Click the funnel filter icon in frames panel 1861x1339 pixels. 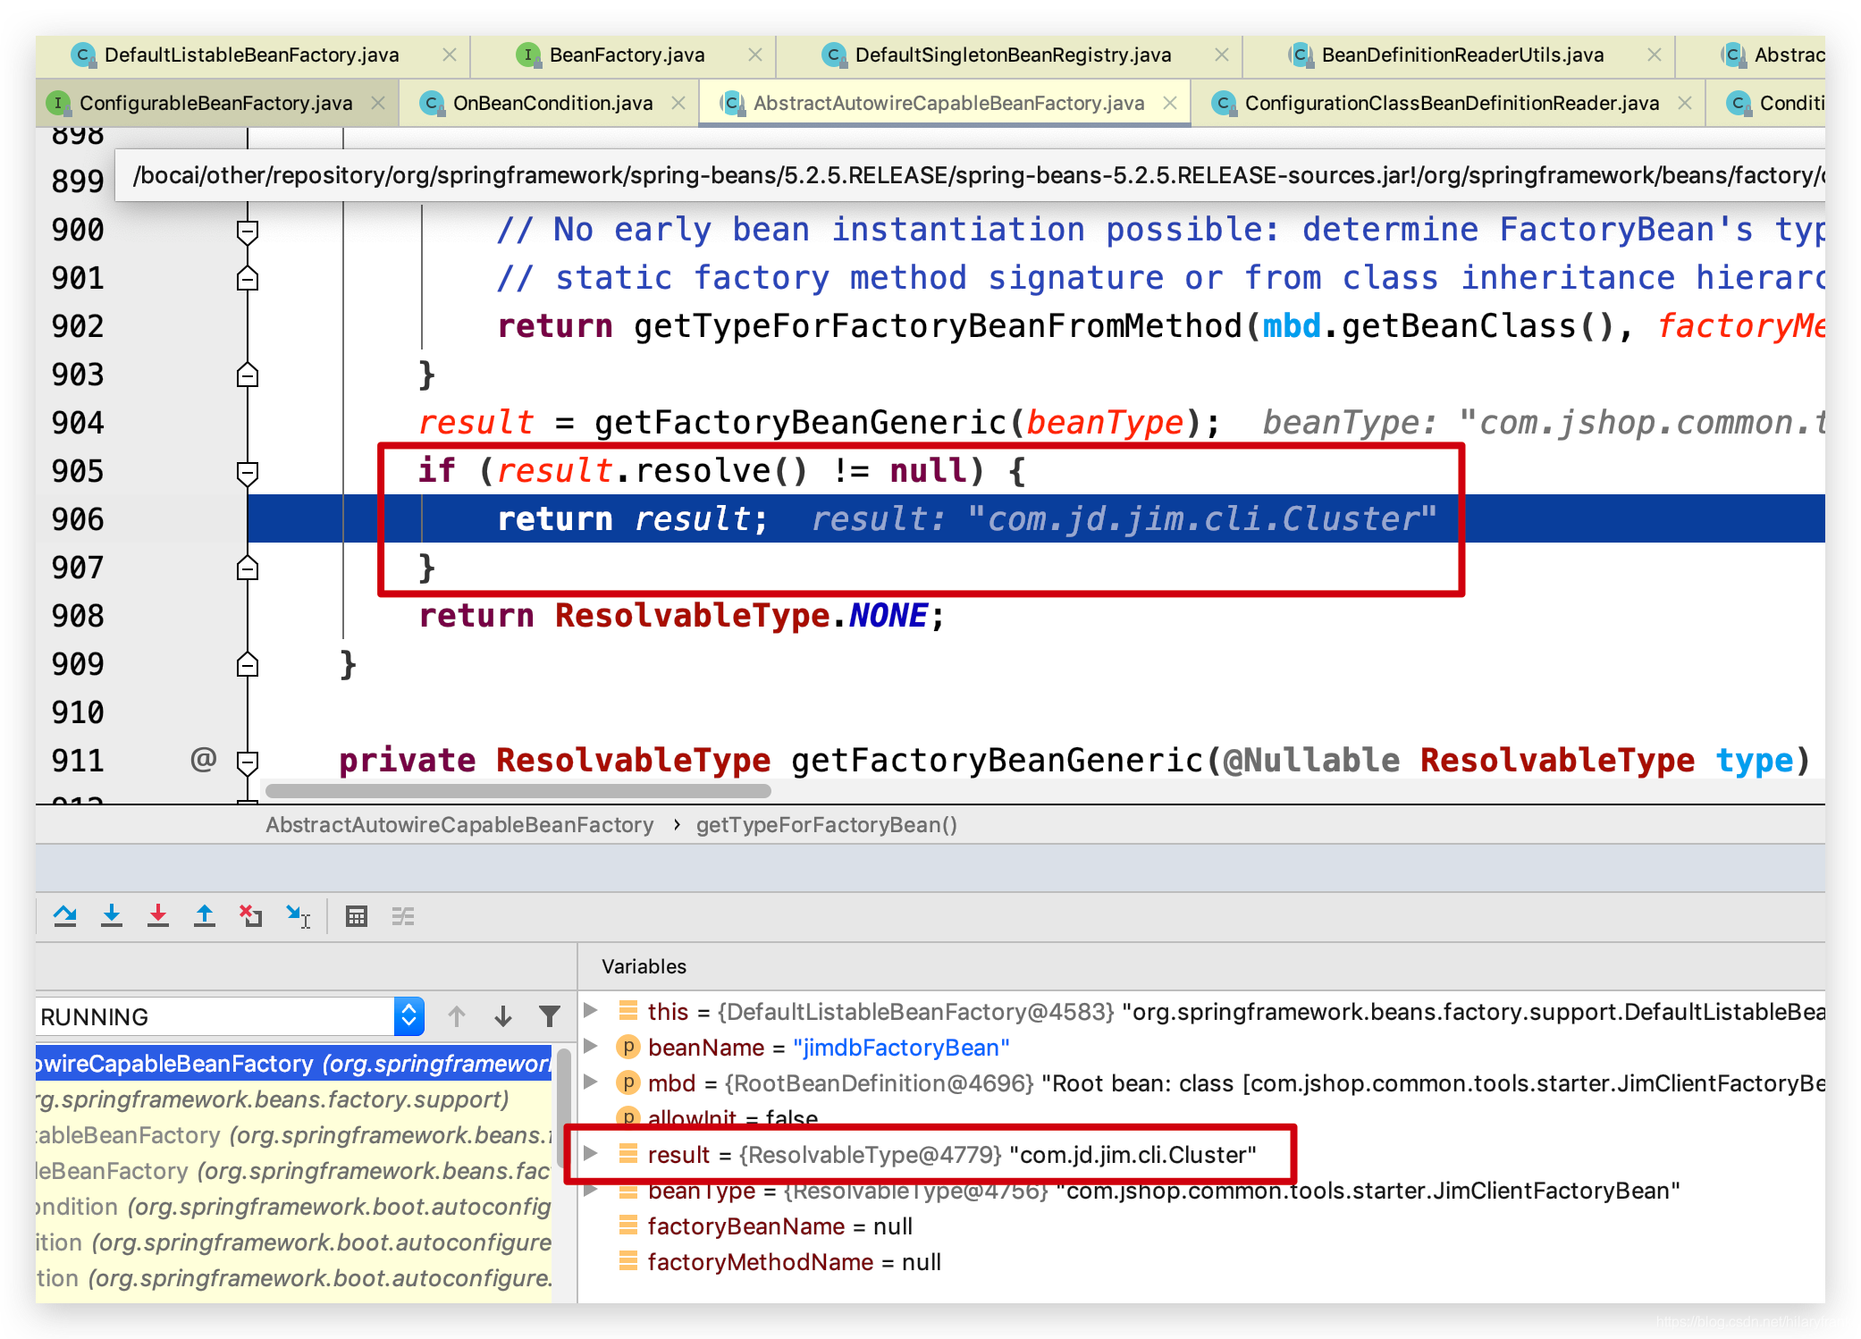click(549, 1016)
